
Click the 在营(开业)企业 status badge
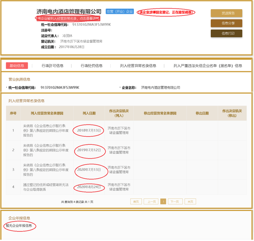point(120,11)
